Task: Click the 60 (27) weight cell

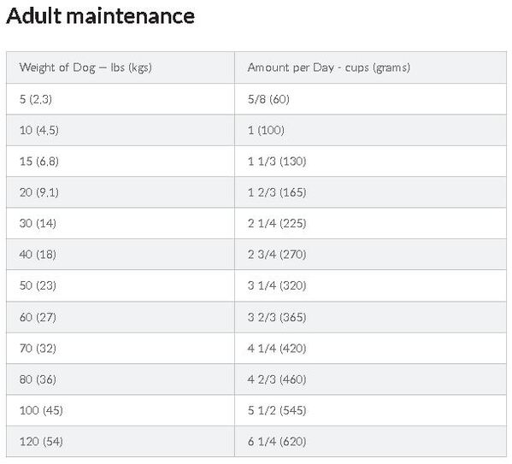Action: (121, 317)
